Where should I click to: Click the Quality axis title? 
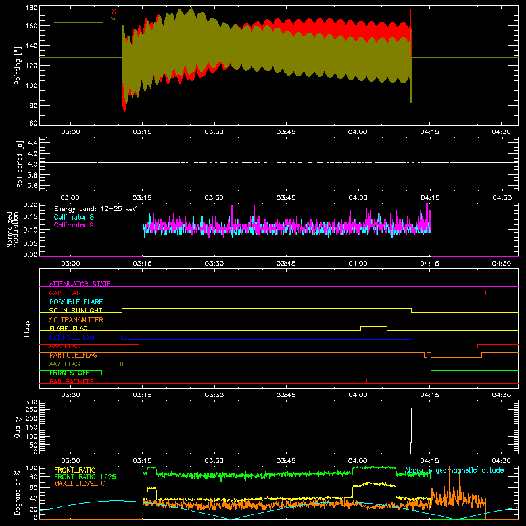(x=18, y=427)
